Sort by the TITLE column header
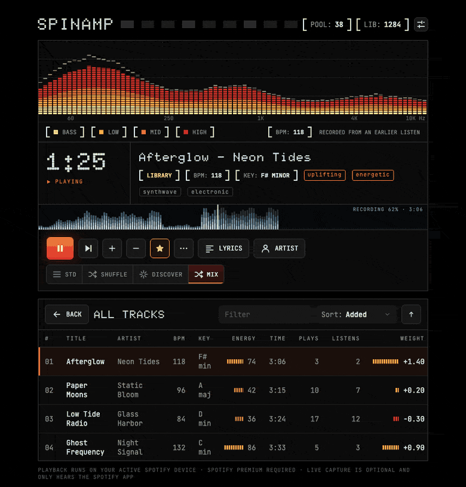466x487 pixels. pyautogui.click(x=76, y=338)
